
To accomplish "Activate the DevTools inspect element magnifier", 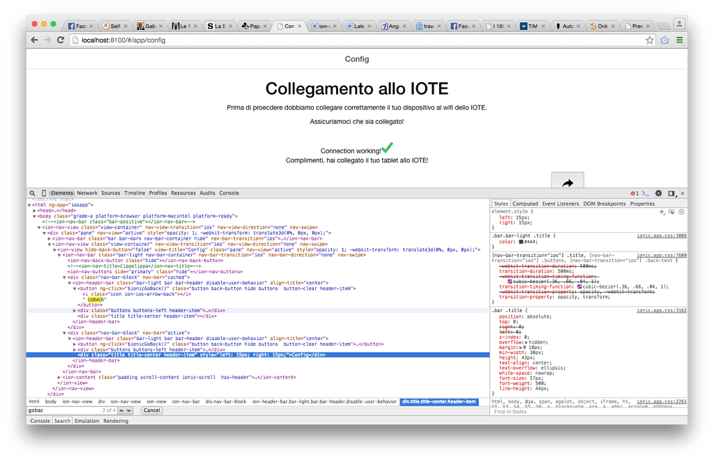I will point(32,193).
